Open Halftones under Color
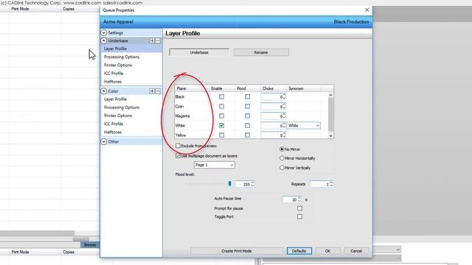This screenshot has height=265, width=472. point(113,132)
